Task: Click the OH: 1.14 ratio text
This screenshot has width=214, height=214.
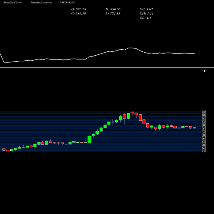Action: tap(146, 14)
